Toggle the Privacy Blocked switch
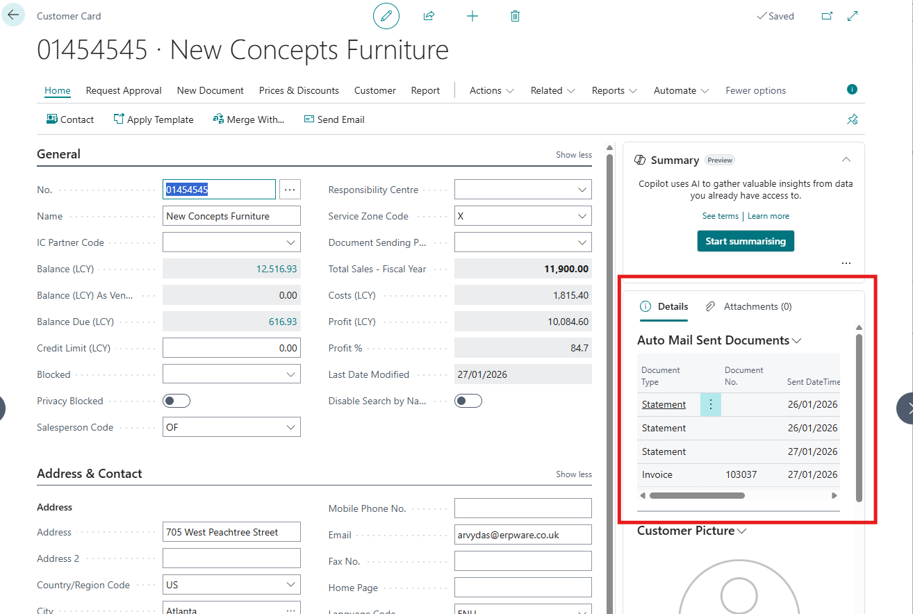The width and height of the screenshot is (913, 614). 176,401
